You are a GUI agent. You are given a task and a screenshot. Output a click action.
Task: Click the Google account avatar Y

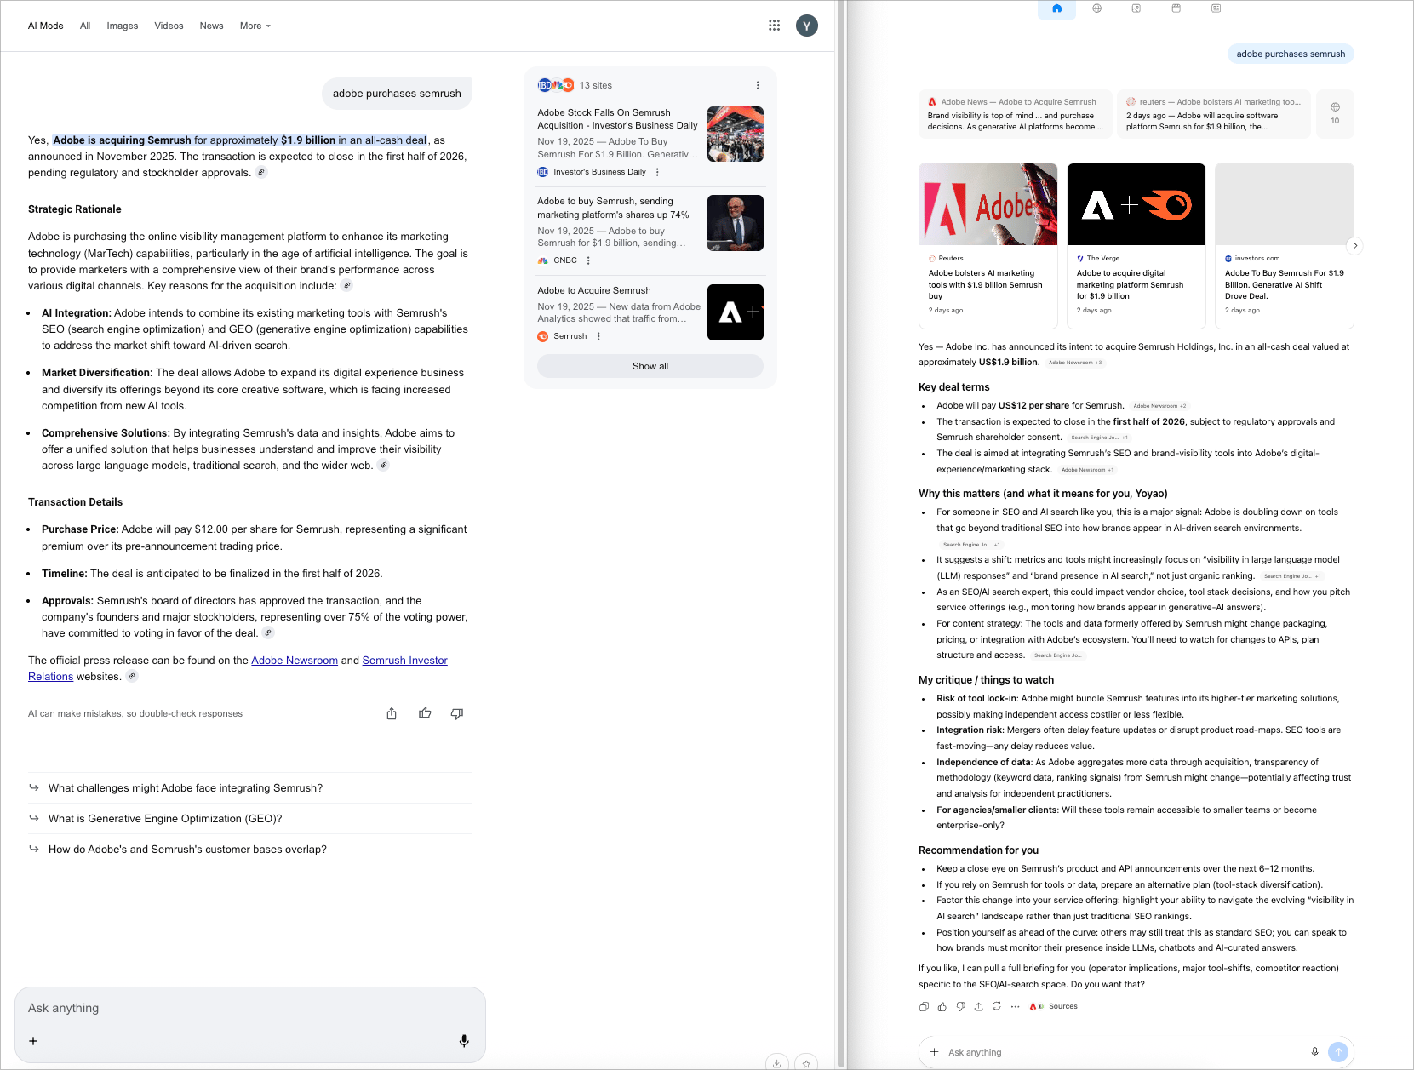[807, 26]
